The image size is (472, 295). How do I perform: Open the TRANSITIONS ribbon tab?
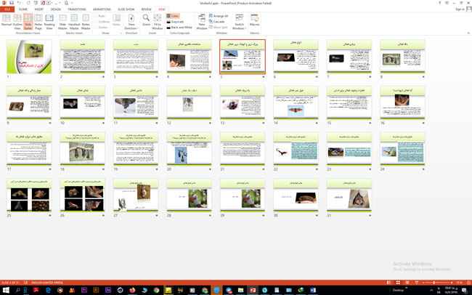click(76, 9)
